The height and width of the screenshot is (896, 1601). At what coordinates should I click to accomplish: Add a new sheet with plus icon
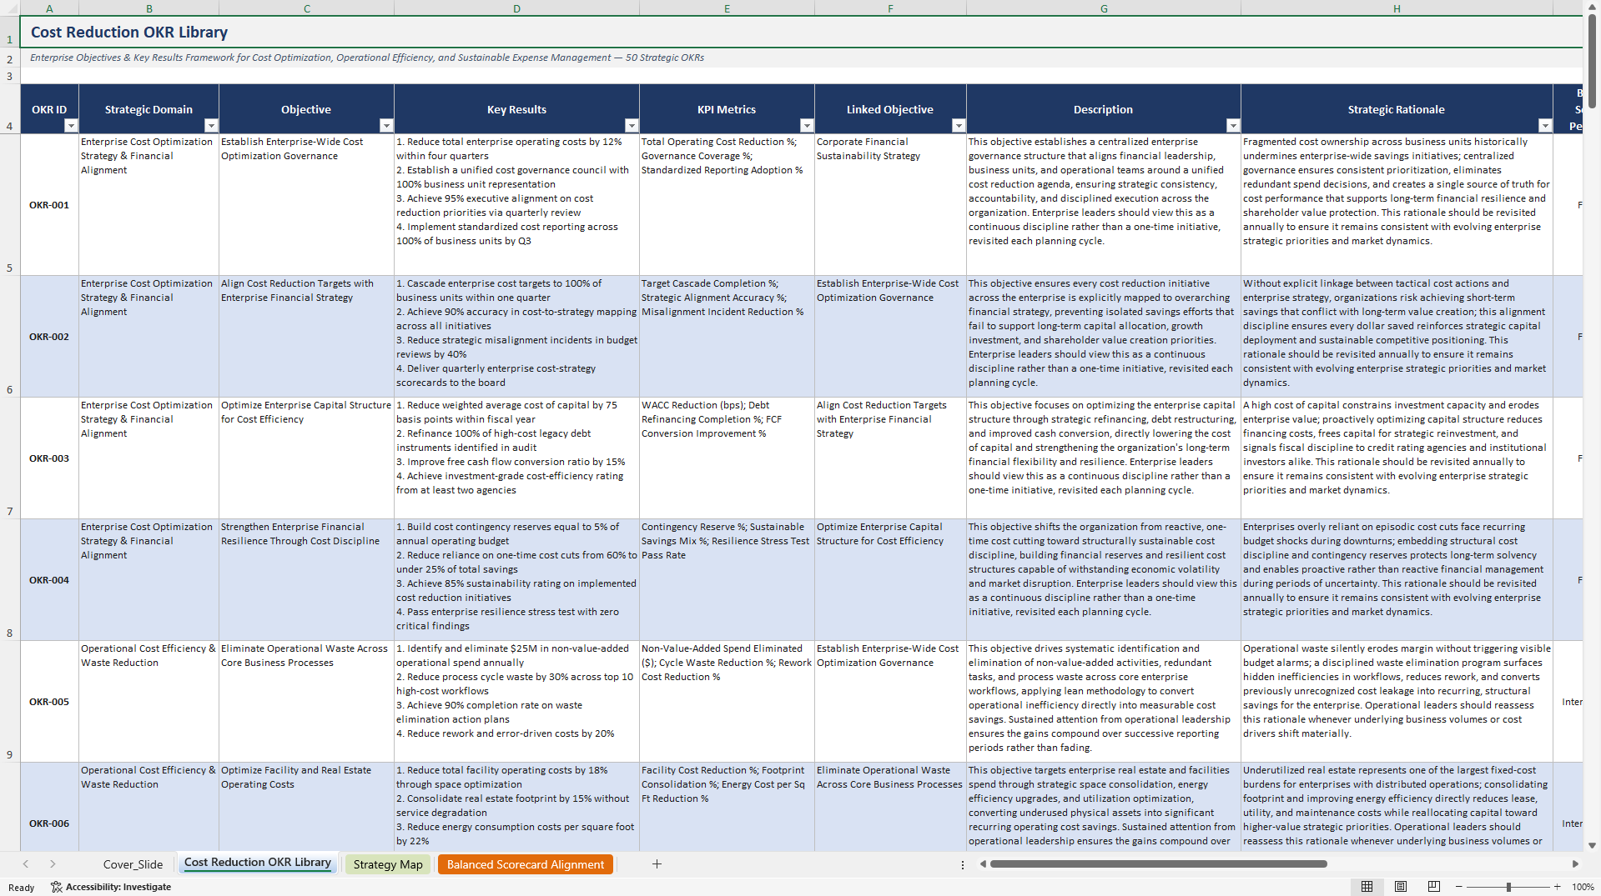[657, 864]
